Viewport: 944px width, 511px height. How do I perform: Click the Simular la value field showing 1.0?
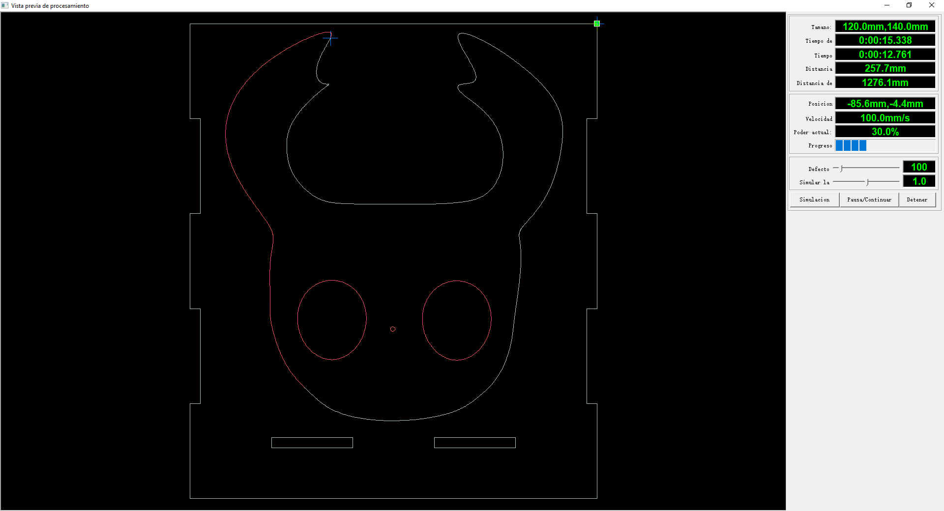919,181
